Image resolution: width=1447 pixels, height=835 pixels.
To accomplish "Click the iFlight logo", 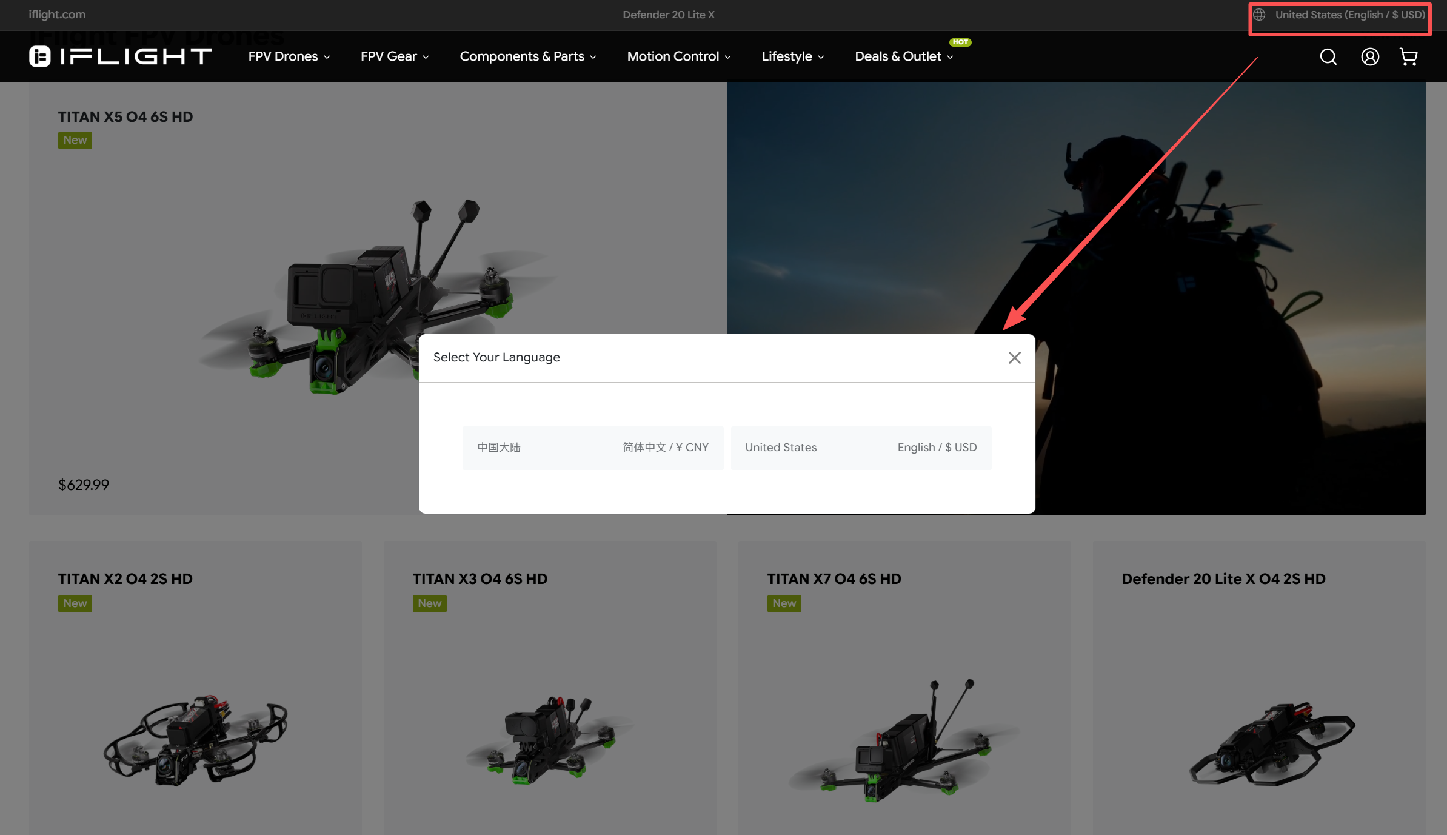I will click(121, 56).
